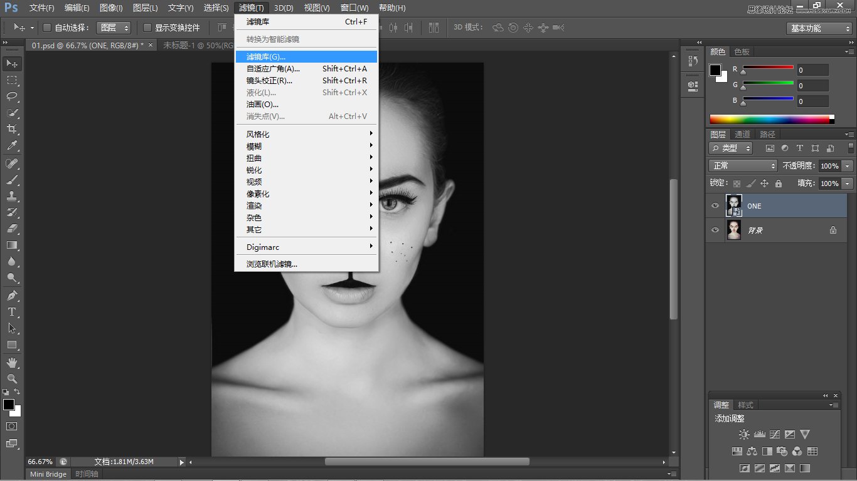Image resolution: width=857 pixels, height=481 pixels.
Task: Select the Lasso tool
Action: [12, 96]
